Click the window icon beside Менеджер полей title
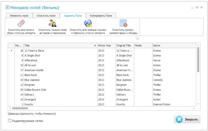This screenshot has width=208, height=131. (x=7, y=7)
